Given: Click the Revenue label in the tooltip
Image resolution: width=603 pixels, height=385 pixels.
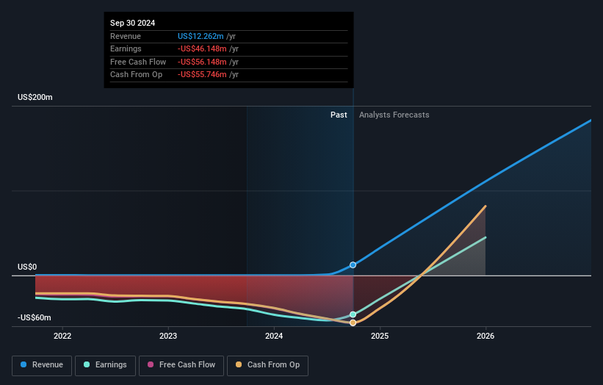Looking at the screenshot, I should pyautogui.click(x=126, y=36).
